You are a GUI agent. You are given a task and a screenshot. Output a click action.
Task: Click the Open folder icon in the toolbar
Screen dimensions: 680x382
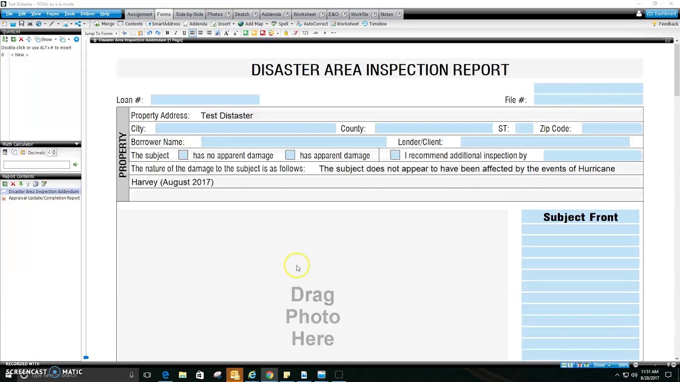tap(13, 24)
